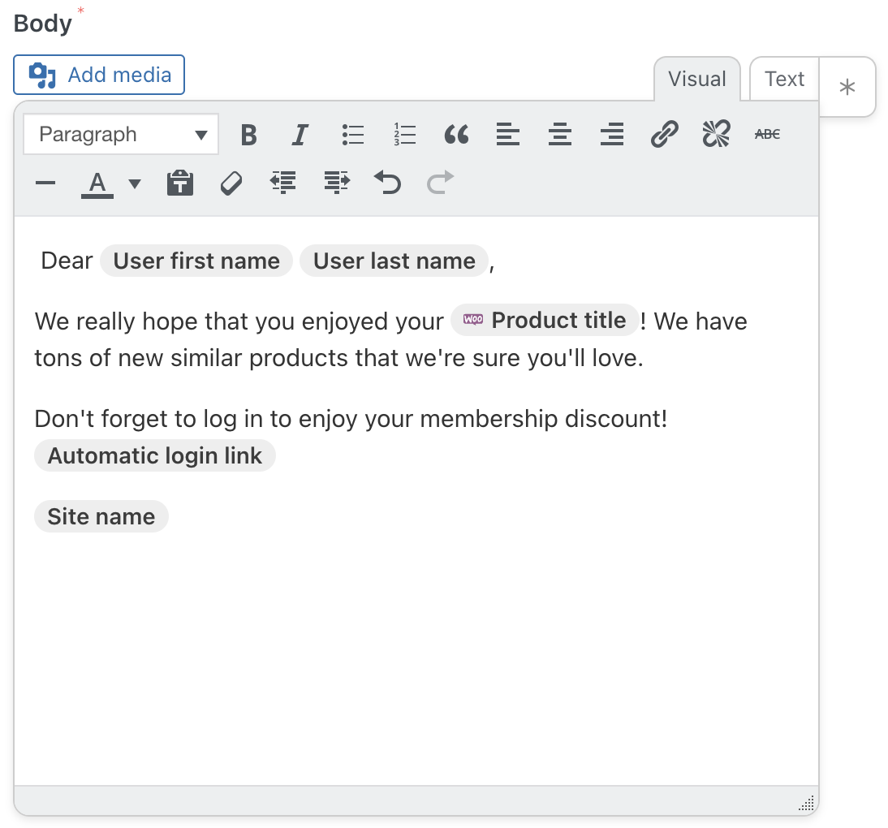Click the Add media button
888x828 pixels.
(99, 75)
